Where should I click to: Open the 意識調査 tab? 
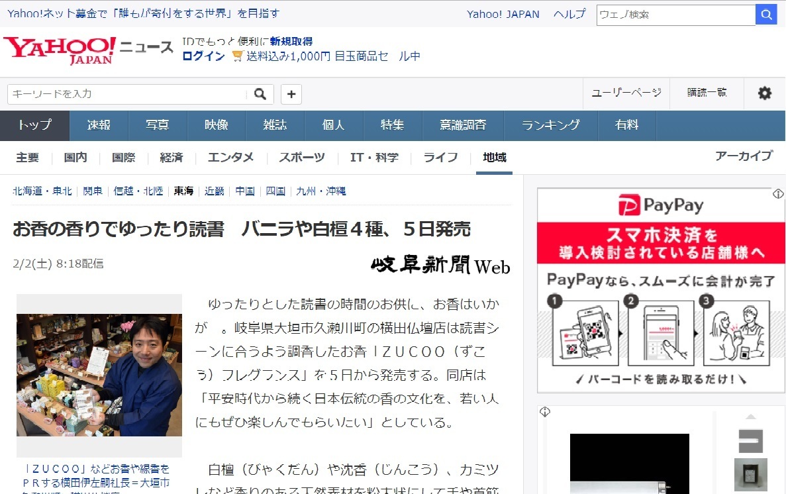point(462,125)
